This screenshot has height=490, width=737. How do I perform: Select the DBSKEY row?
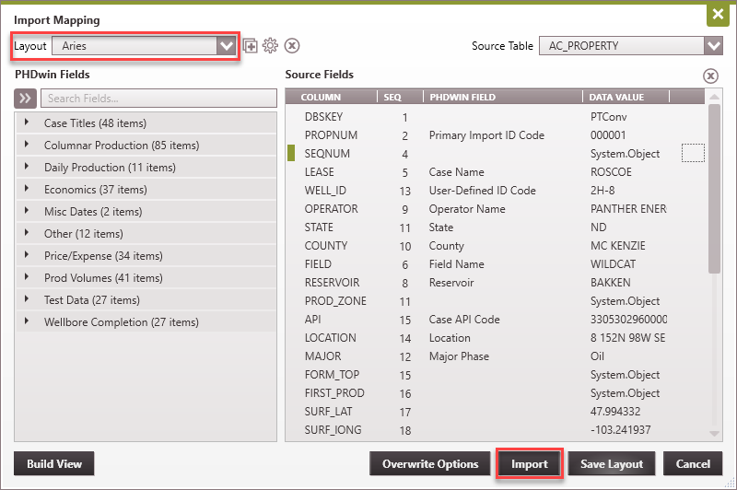click(495, 116)
